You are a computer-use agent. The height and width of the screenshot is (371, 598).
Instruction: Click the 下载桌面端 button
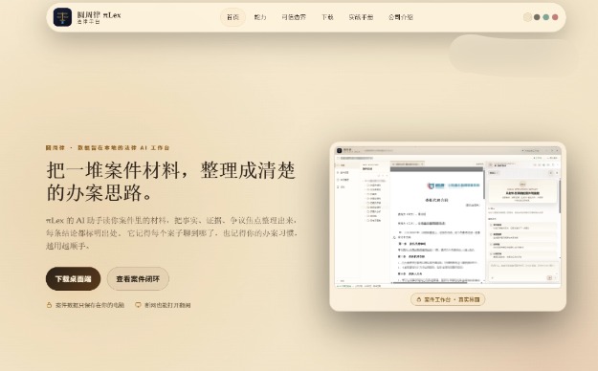(74, 278)
